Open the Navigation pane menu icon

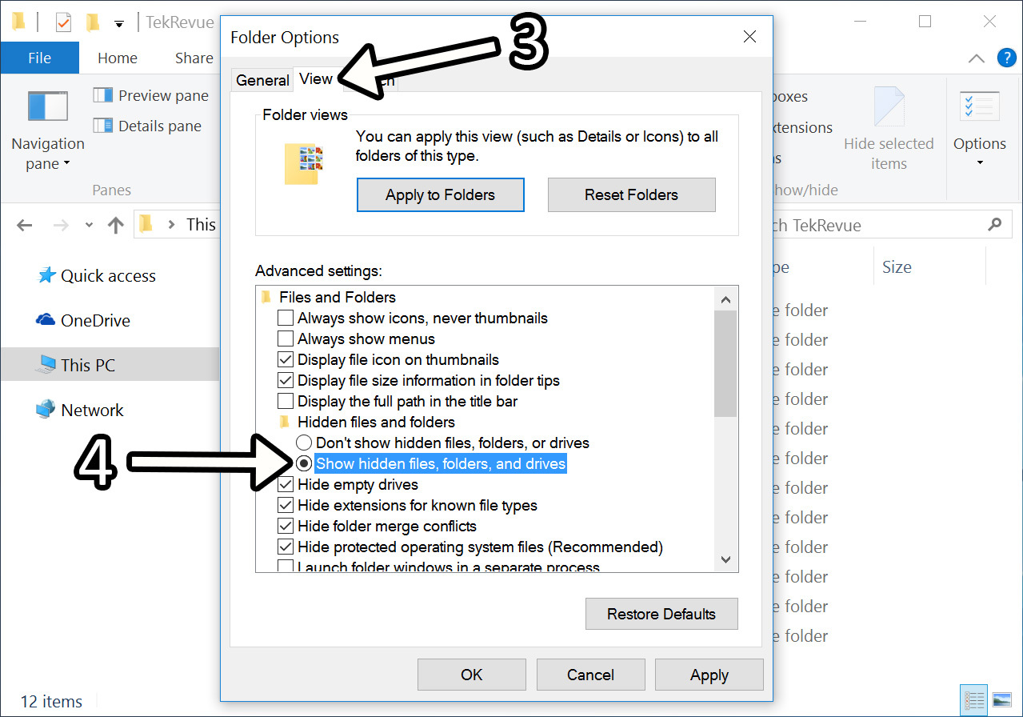coord(47,106)
